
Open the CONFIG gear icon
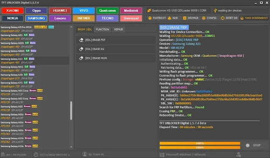pos(204,18)
